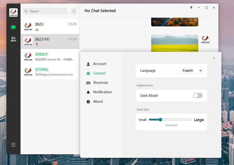The height and width of the screenshot is (165, 234).
Task: Toggle the Dark Mode switch
Action: point(198,96)
